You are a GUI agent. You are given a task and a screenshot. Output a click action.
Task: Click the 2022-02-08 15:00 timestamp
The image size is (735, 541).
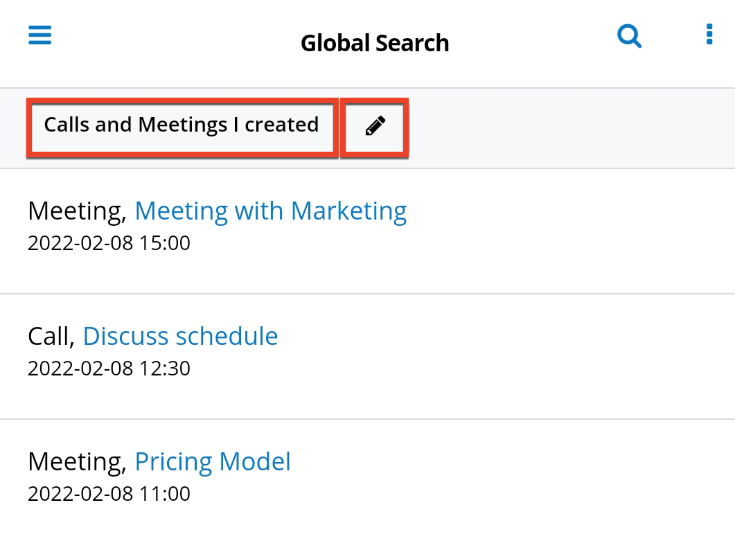(109, 243)
